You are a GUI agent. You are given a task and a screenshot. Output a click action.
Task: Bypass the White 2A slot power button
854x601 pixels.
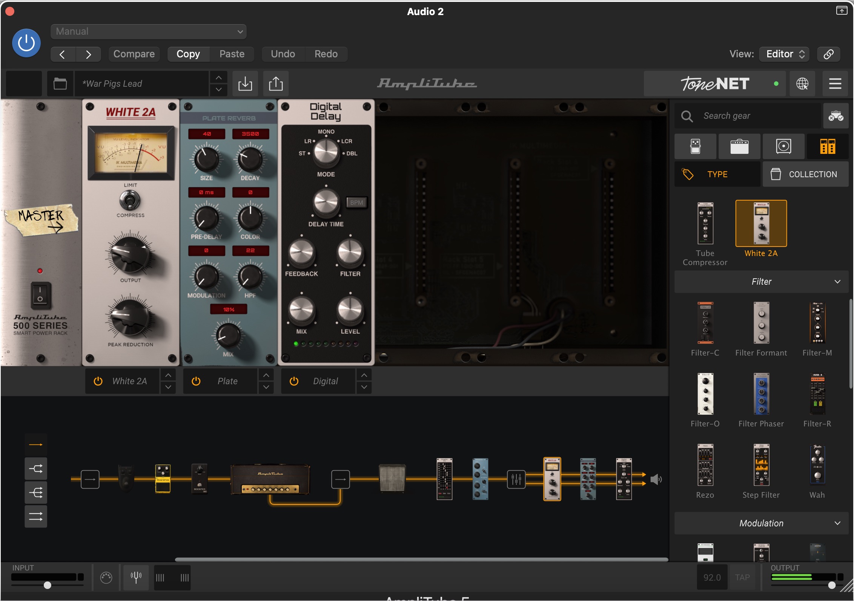pyautogui.click(x=98, y=381)
